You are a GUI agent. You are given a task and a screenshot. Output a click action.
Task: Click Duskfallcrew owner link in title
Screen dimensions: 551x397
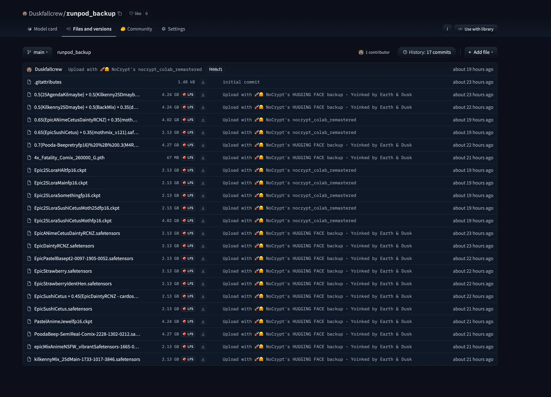(x=46, y=14)
